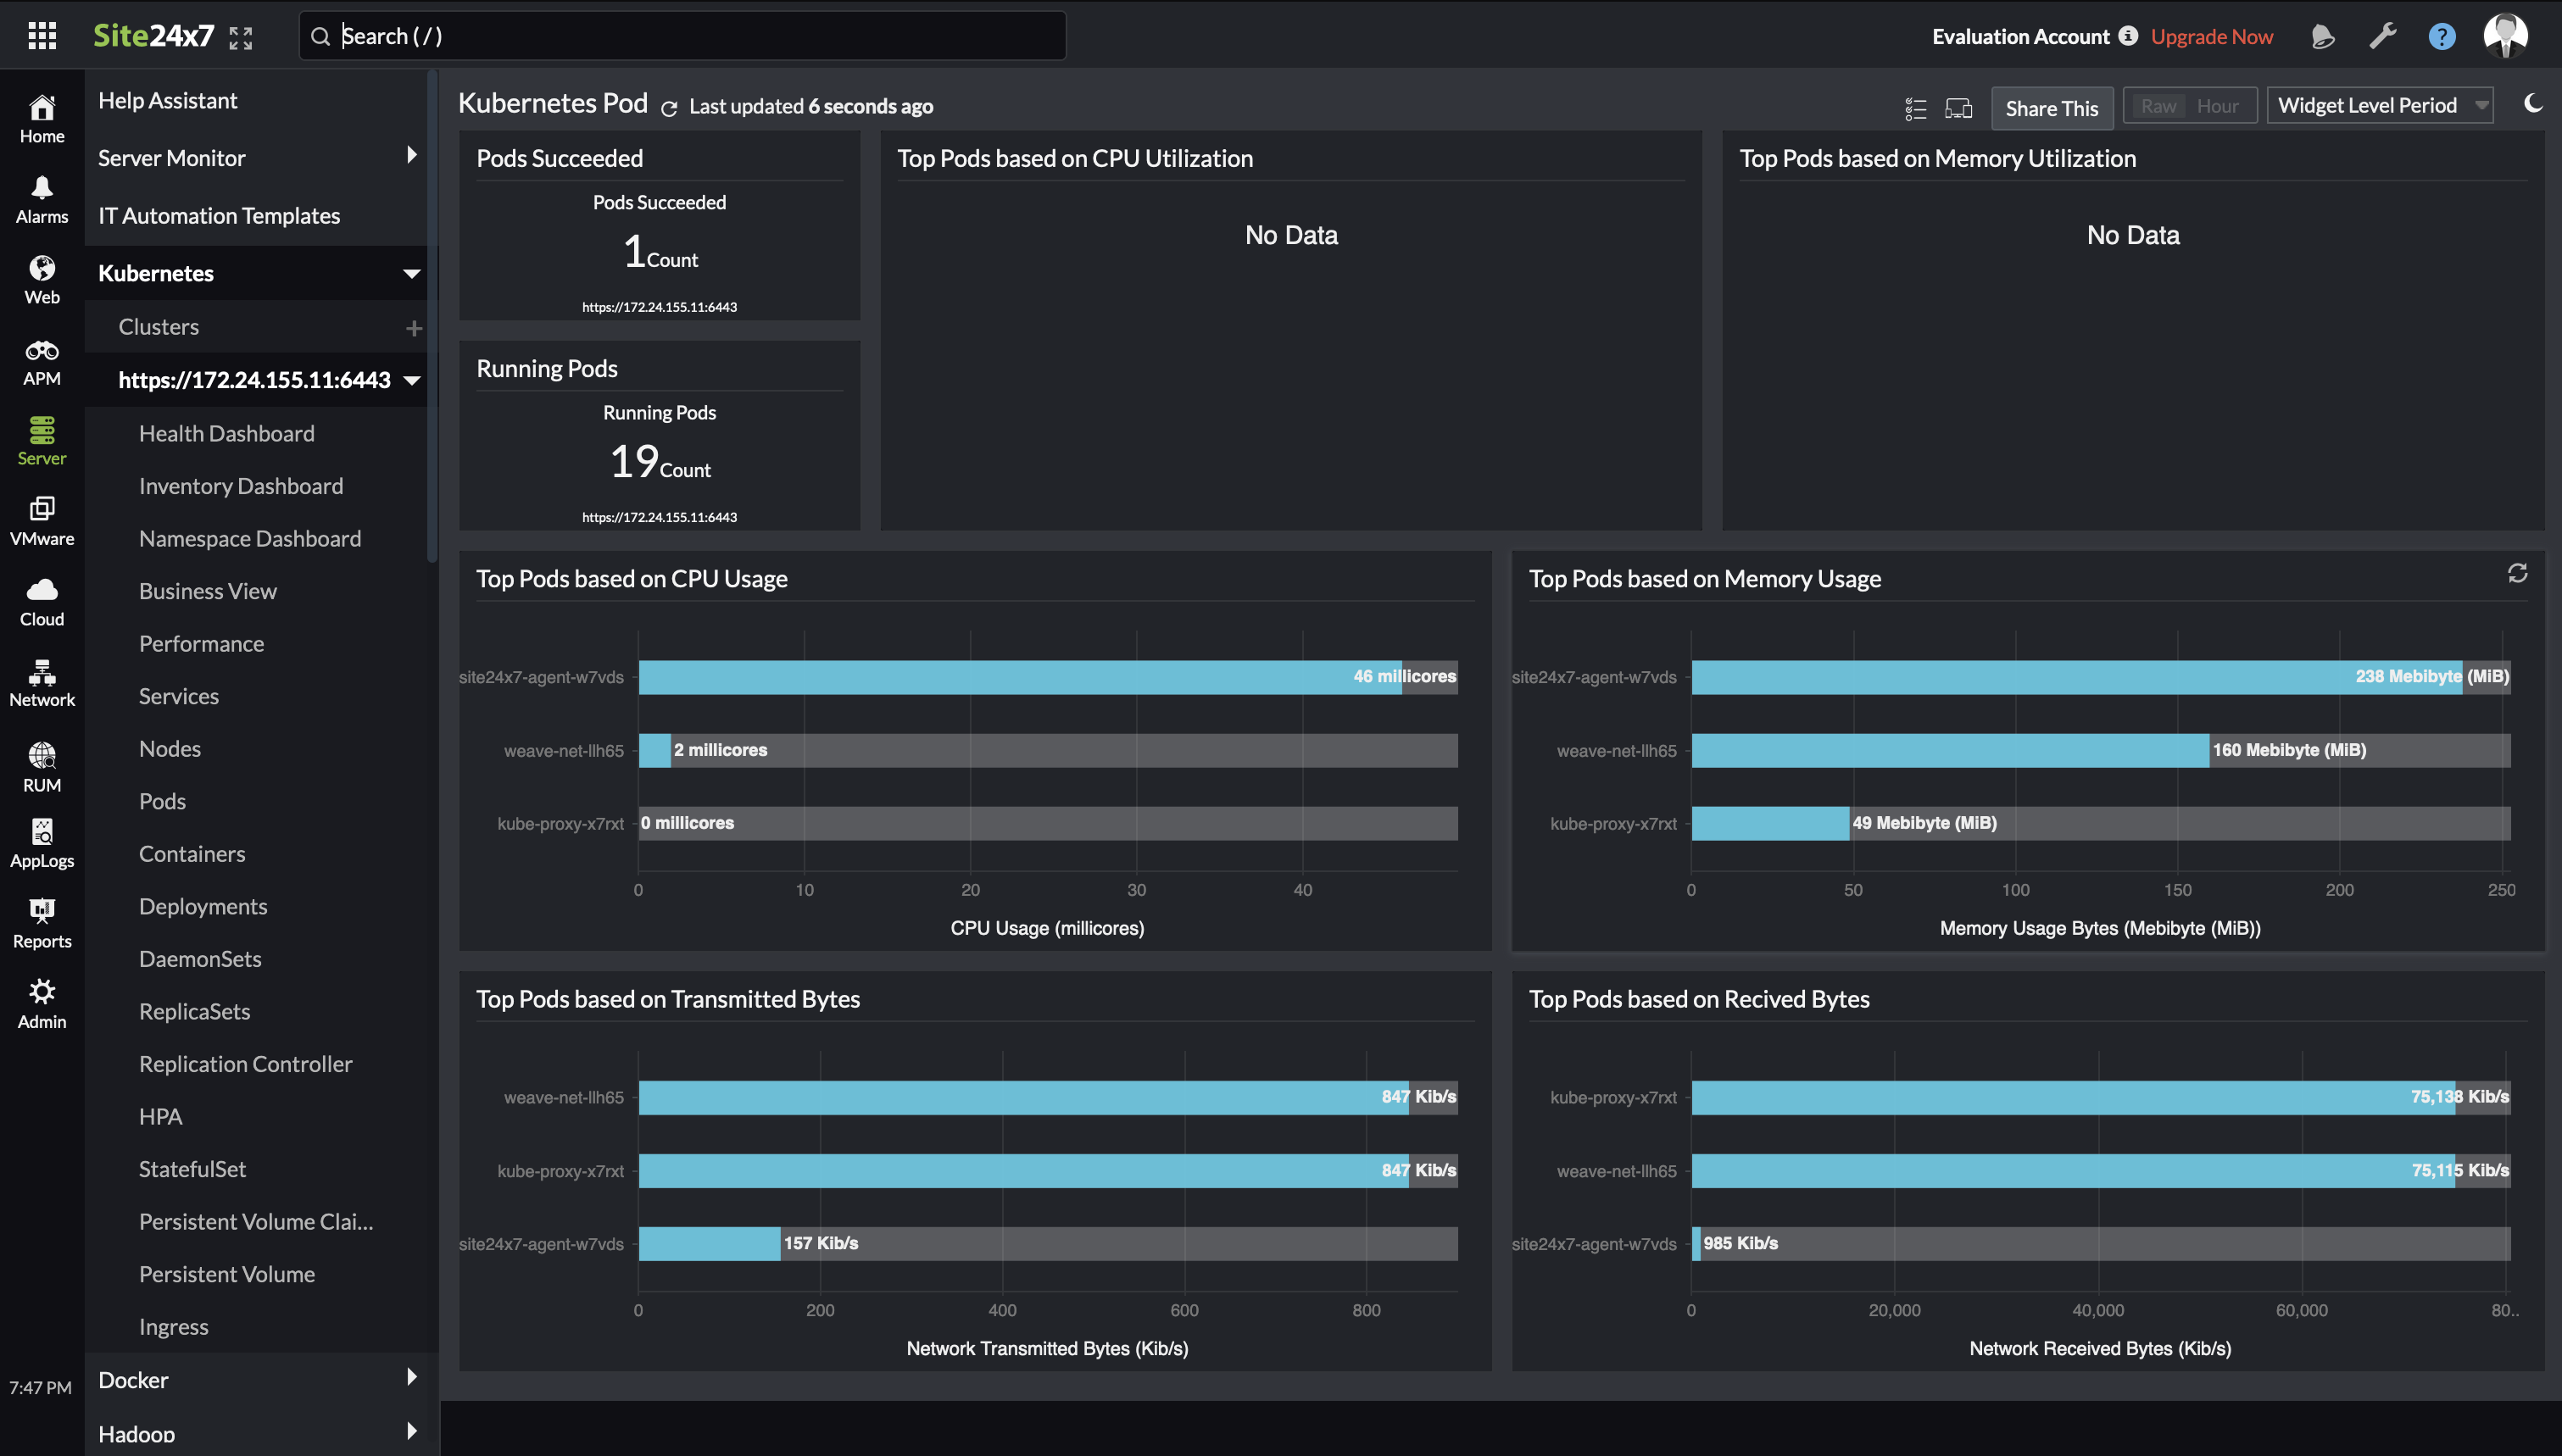This screenshot has width=2562, height=1456.
Task: Open the wrench tools icon
Action: click(x=2383, y=37)
